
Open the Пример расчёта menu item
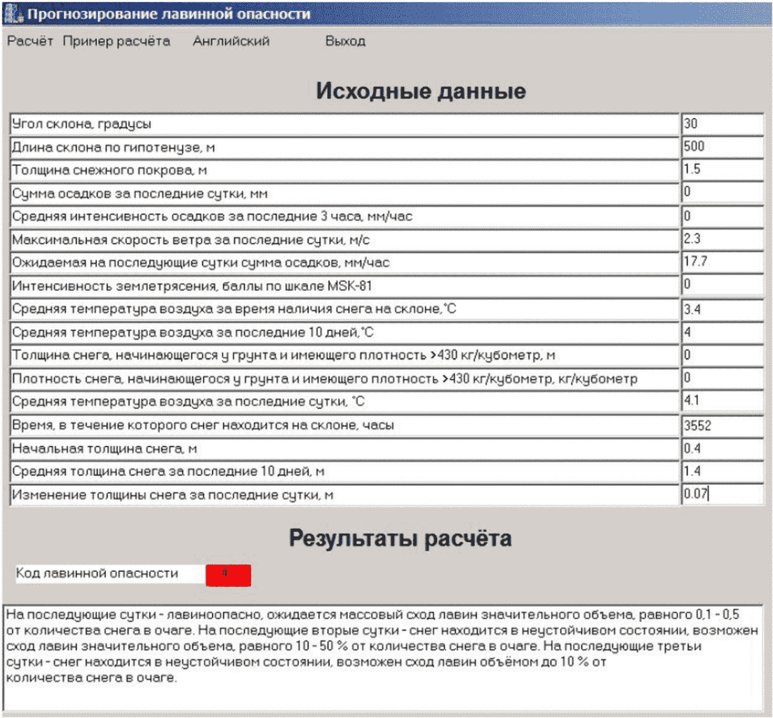pyautogui.click(x=116, y=41)
